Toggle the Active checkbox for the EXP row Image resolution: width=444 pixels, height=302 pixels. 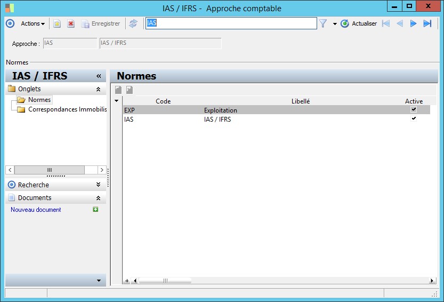click(x=414, y=109)
